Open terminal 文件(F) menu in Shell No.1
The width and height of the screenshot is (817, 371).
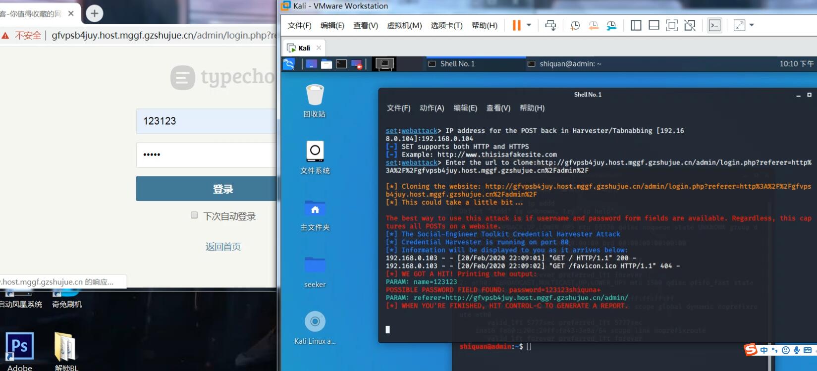pos(398,108)
